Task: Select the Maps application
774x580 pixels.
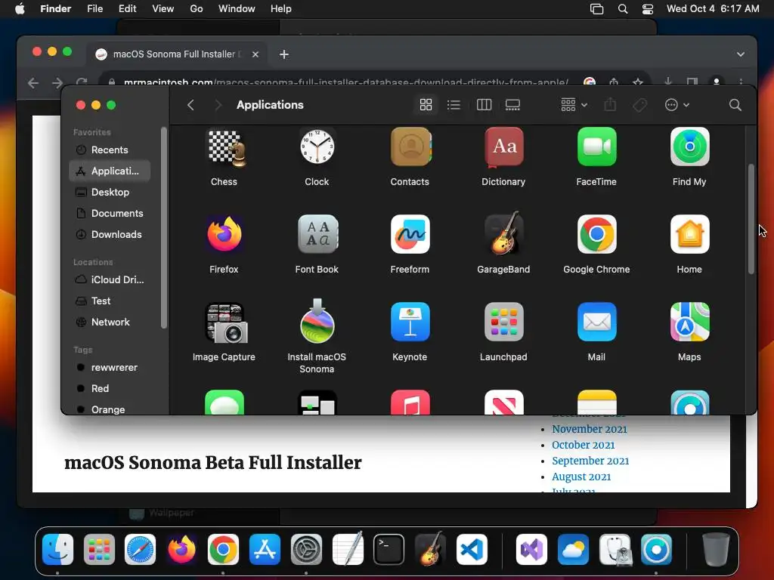Action: point(689,322)
